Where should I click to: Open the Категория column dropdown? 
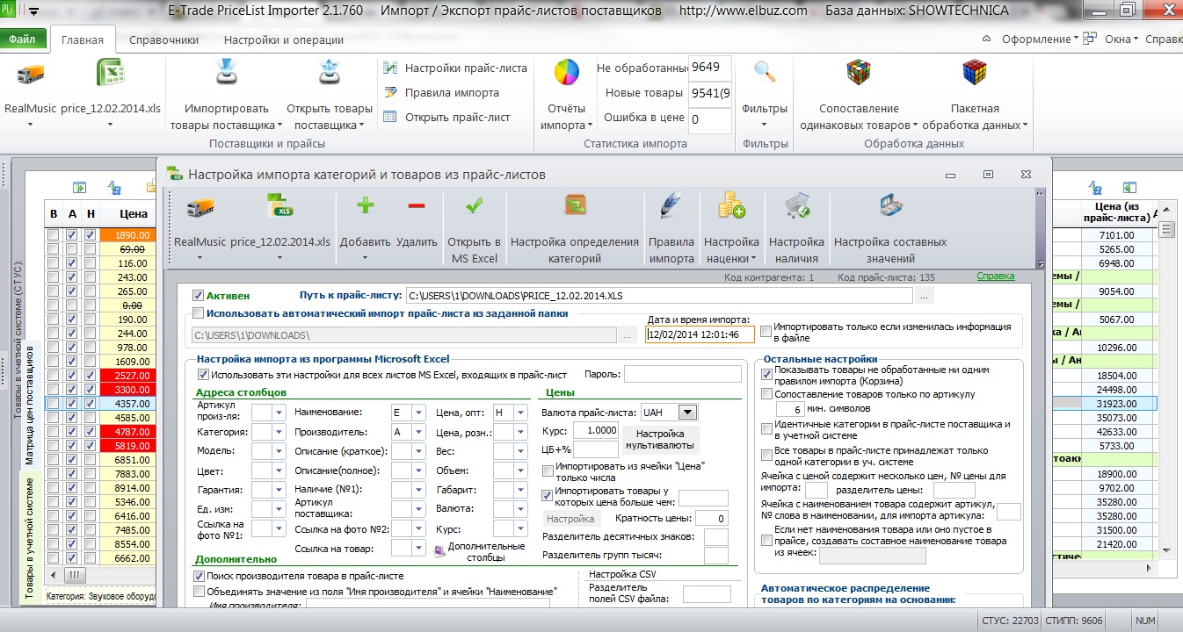click(x=279, y=432)
